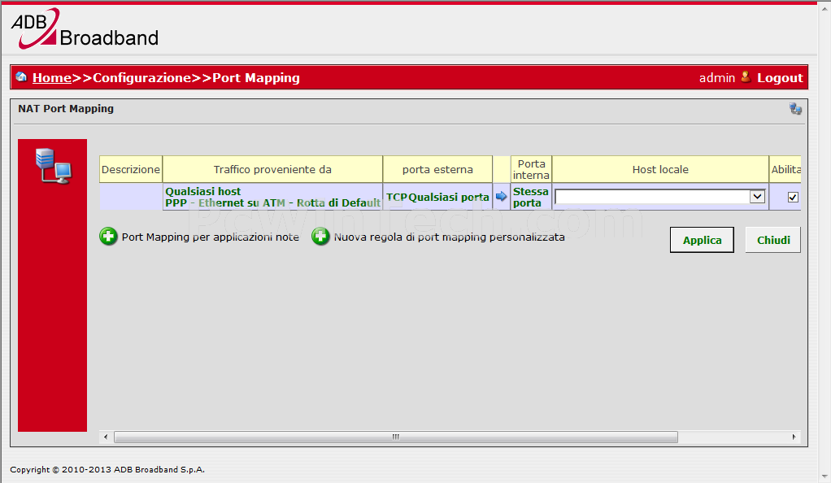Click the 'TCP Qualsiasi porta' cell

pos(437,197)
